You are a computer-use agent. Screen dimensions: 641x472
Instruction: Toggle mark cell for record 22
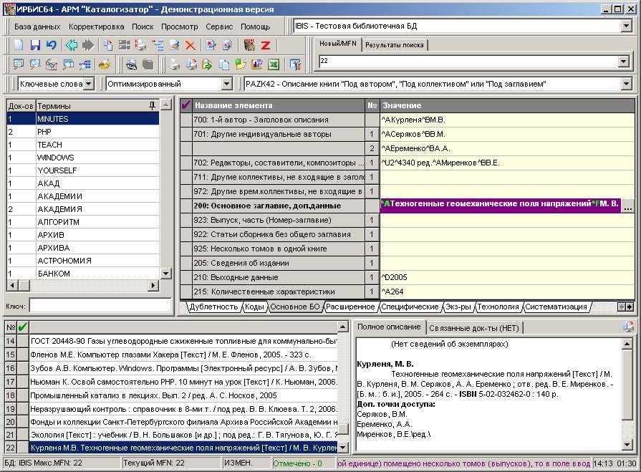pos(22,448)
